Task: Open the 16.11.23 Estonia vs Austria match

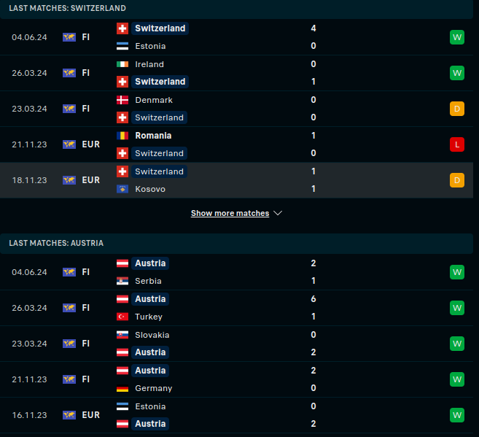Action: click(239, 415)
